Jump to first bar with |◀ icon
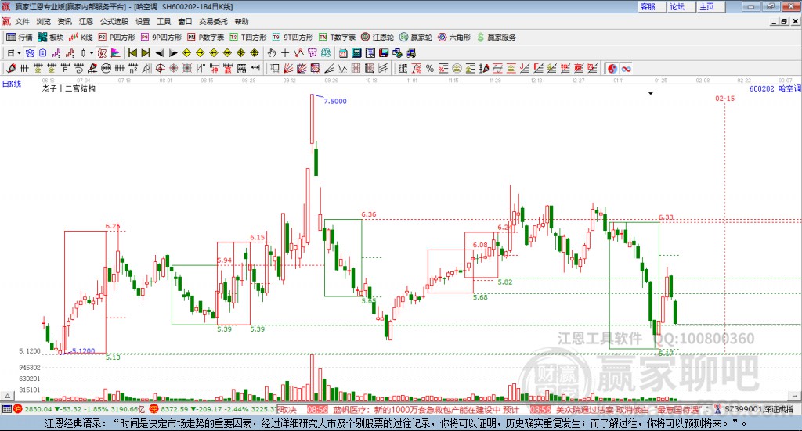 [132, 53]
